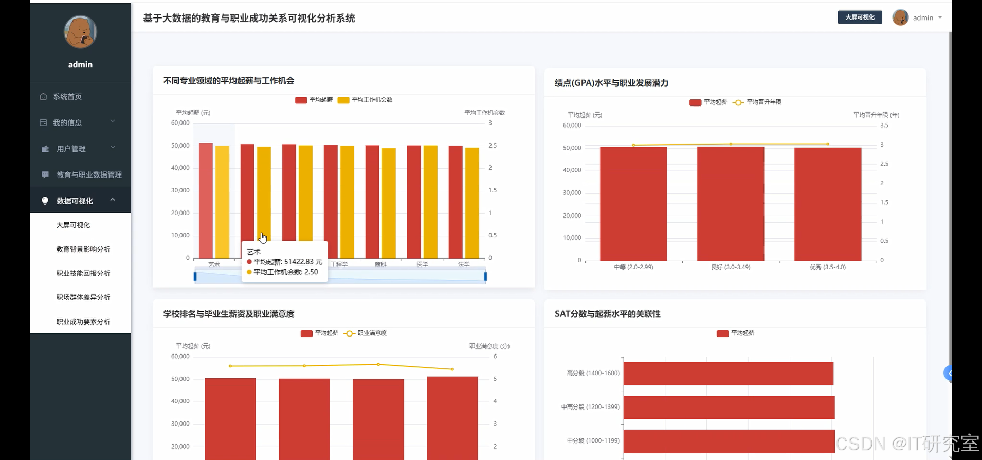
Task: Click chart title 不同专业领域的平均起薪与工作机会
Action: pos(229,81)
